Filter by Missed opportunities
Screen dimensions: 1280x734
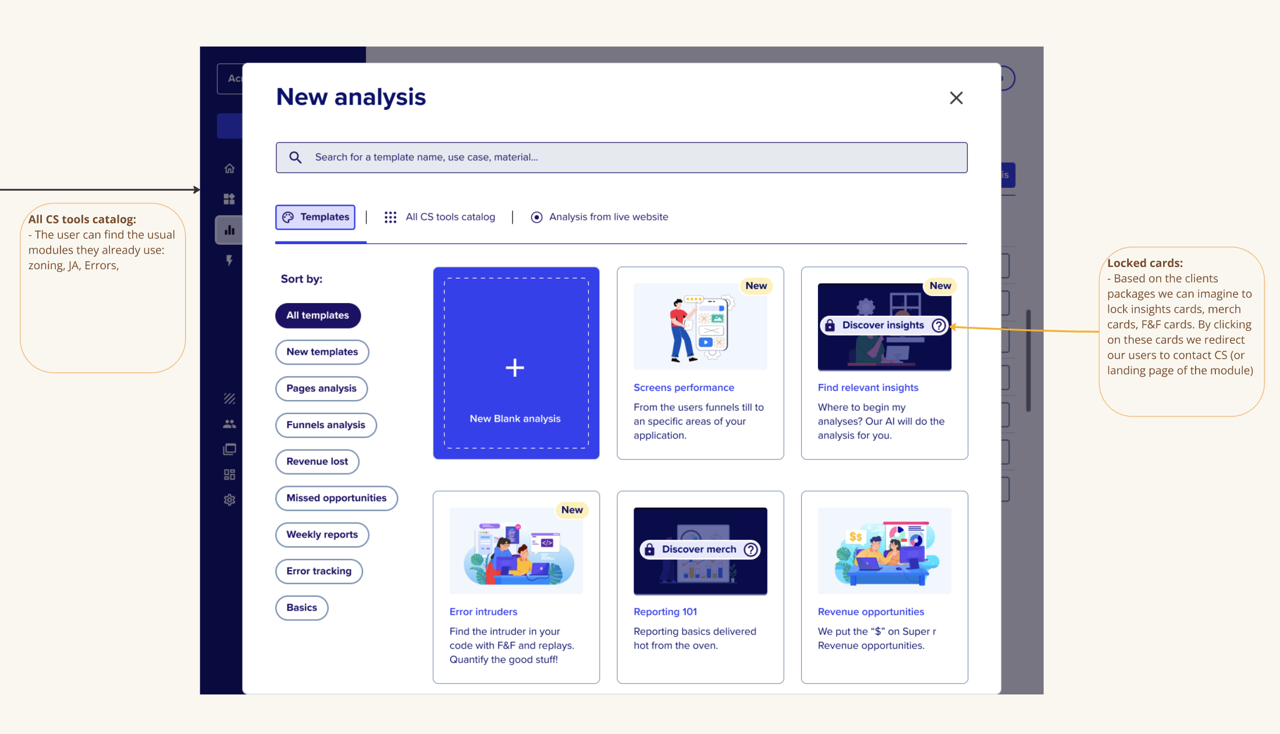tap(336, 498)
